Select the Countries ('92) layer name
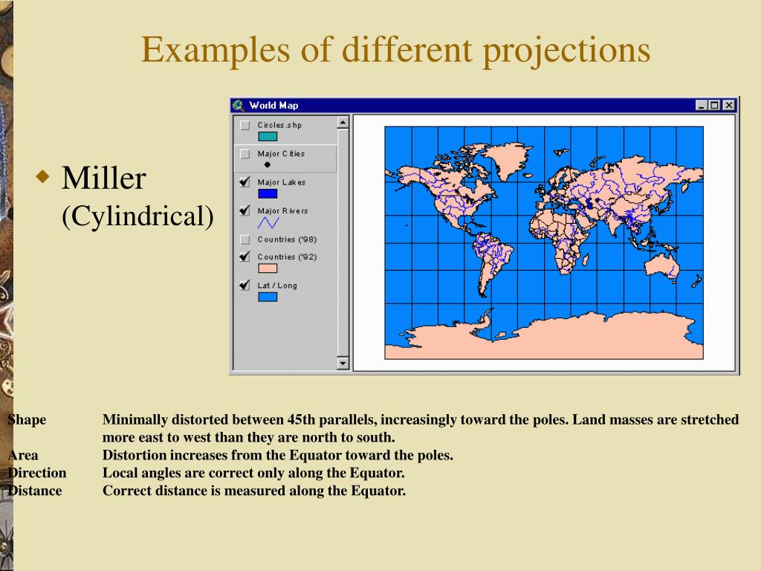The image size is (761, 571). (287, 257)
